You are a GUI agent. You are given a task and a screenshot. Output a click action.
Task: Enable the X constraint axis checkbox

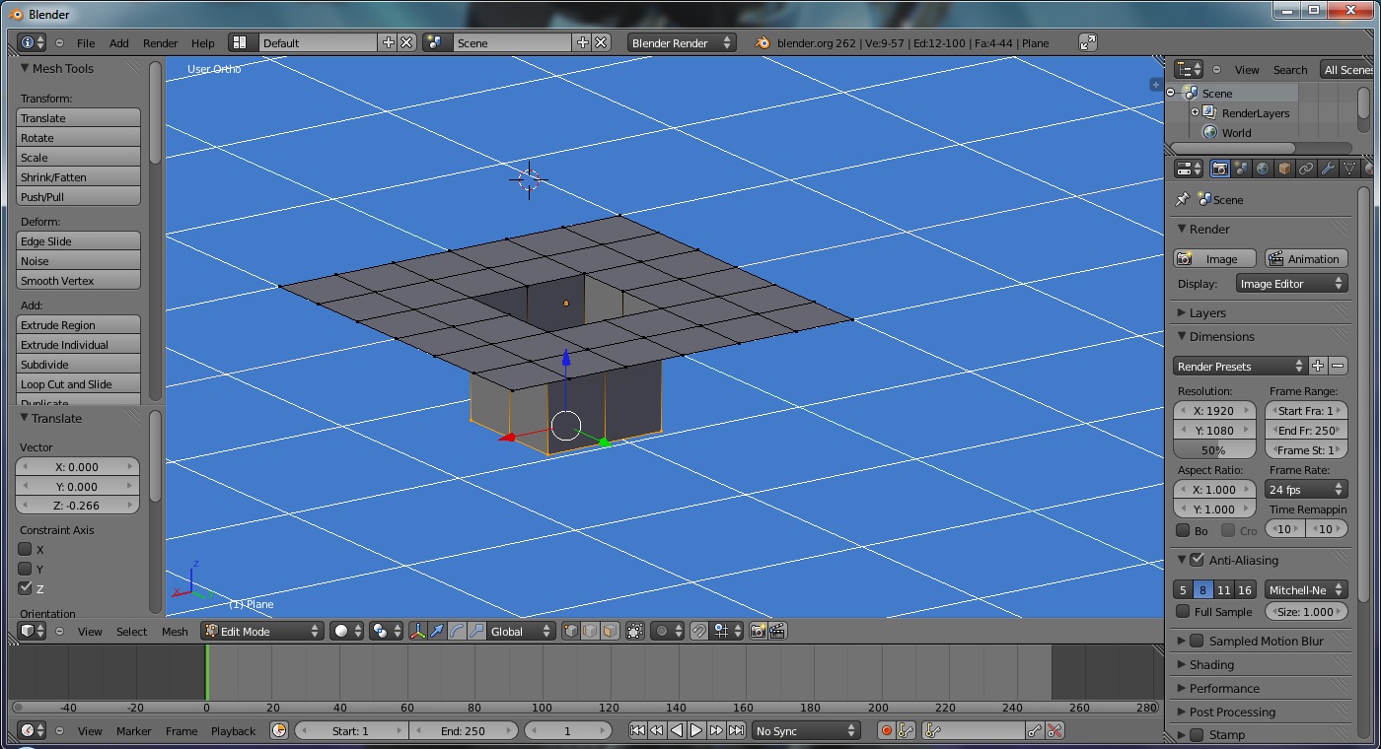(x=26, y=549)
